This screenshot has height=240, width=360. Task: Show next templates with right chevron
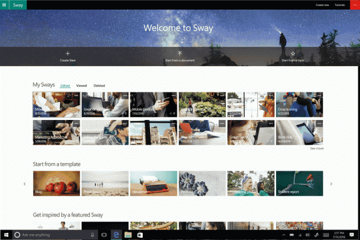(x=331, y=184)
